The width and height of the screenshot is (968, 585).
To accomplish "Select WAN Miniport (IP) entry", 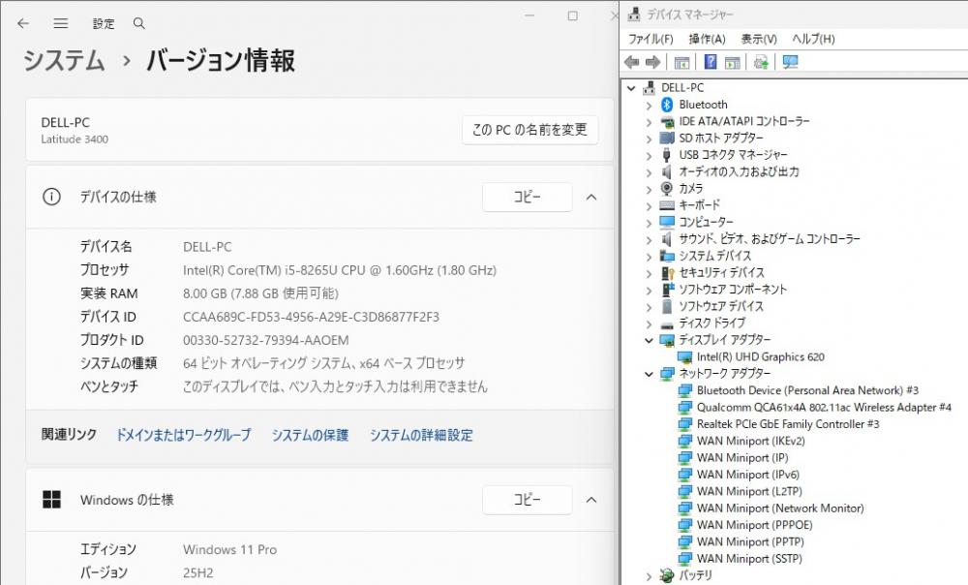I will pos(742,458).
